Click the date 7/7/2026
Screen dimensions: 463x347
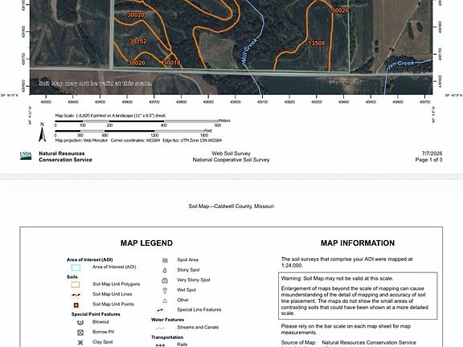click(432, 153)
